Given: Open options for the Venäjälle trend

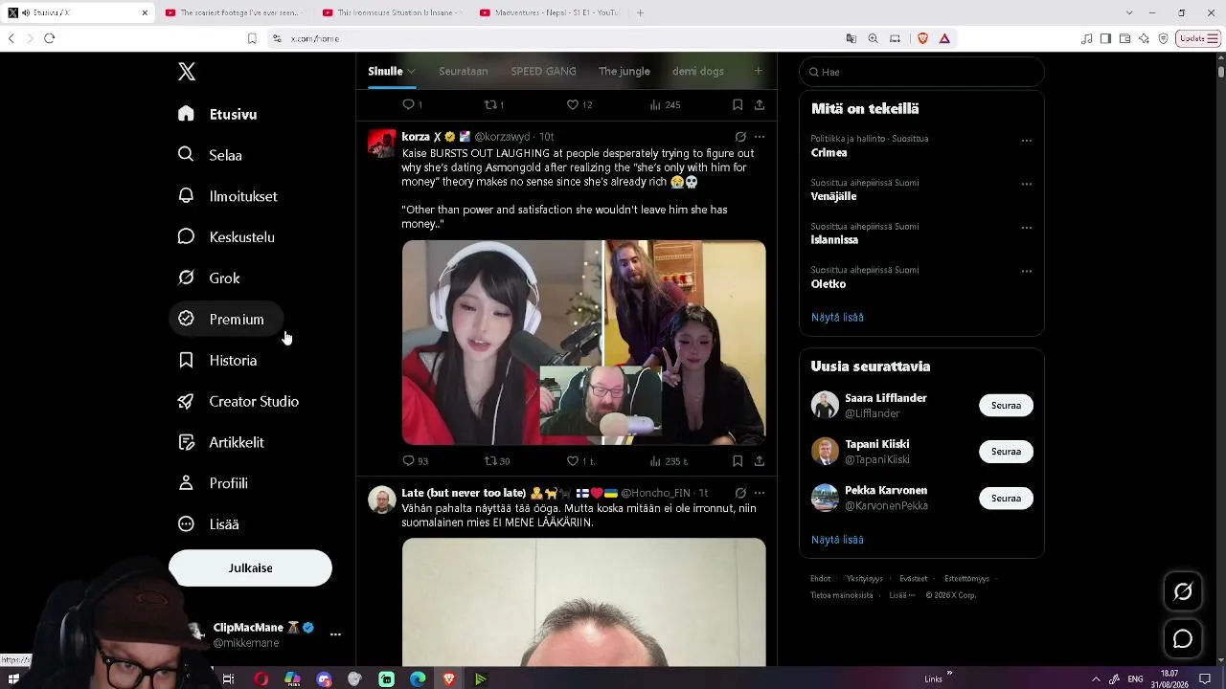Looking at the screenshot, I should pyautogui.click(x=1026, y=185).
